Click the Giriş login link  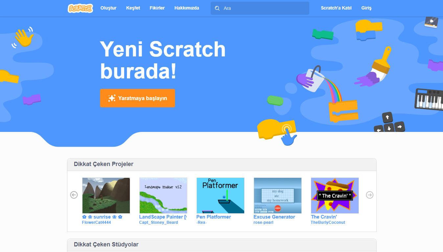pos(366,8)
